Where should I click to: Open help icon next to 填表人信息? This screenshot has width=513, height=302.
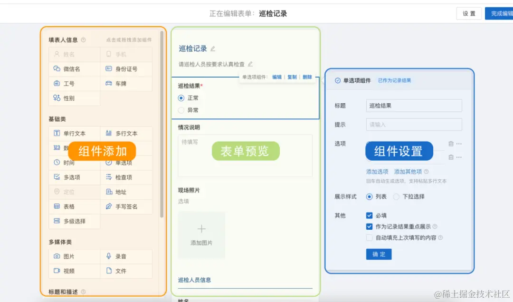coord(83,40)
